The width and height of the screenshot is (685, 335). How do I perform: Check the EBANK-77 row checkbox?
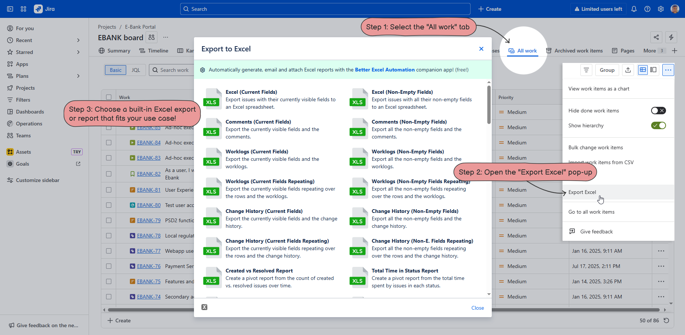pos(109,251)
